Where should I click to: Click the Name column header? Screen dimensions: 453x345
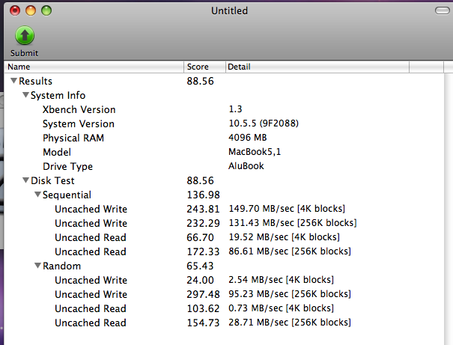(x=94, y=67)
